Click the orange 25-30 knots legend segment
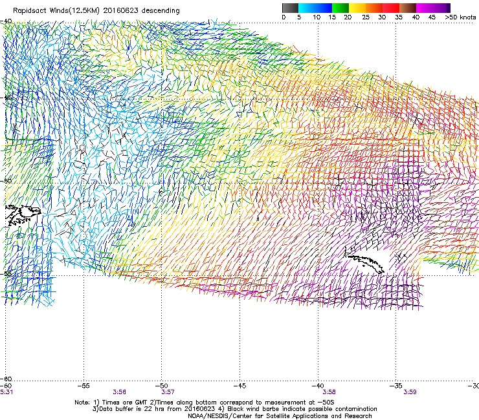479x420 pixels. 374,8
